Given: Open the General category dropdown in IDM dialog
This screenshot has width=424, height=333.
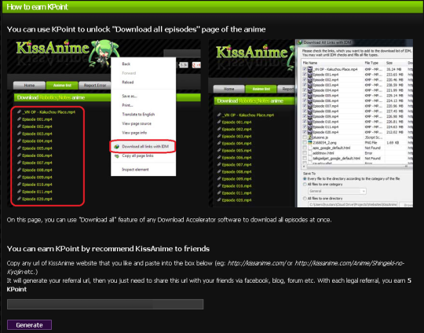Looking at the screenshot, I should [x=337, y=191].
